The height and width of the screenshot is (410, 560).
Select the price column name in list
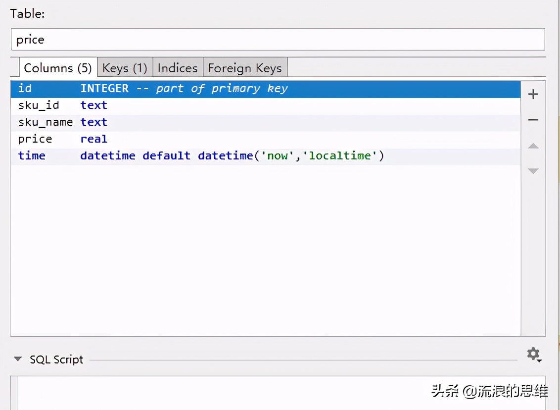pos(35,139)
